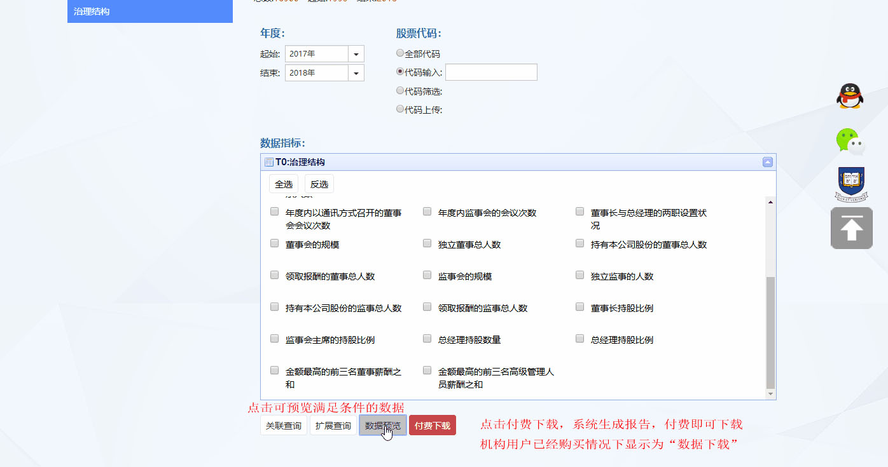
Task: Click the 全选 button
Action: coord(284,184)
